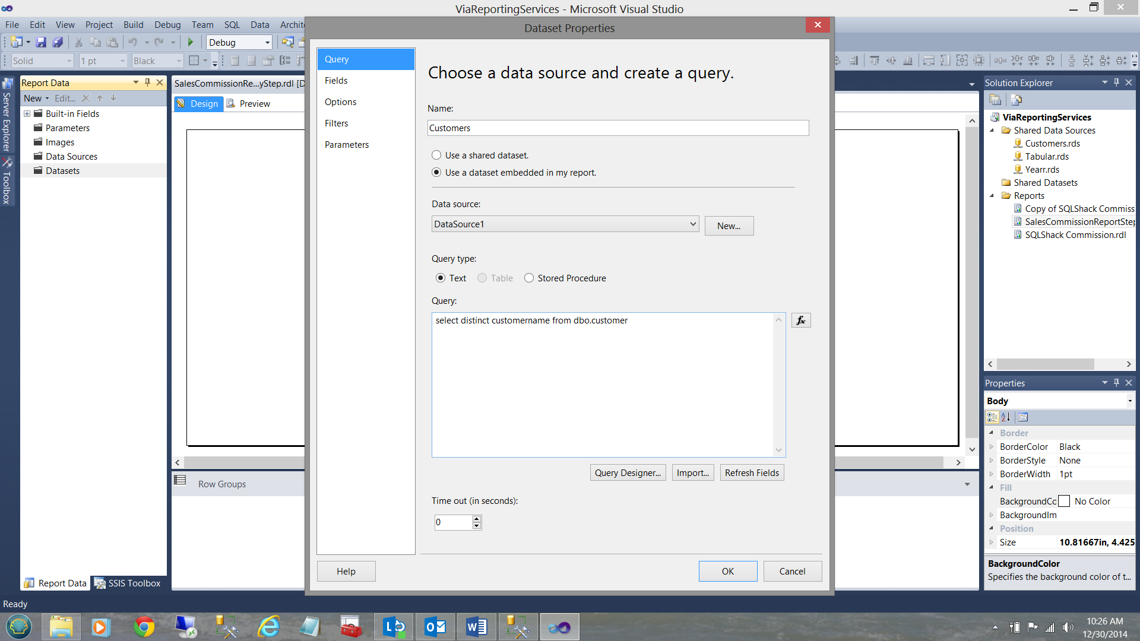1140x641 pixels.
Task: Select 'Use a shared dataset' radio button
Action: point(436,155)
